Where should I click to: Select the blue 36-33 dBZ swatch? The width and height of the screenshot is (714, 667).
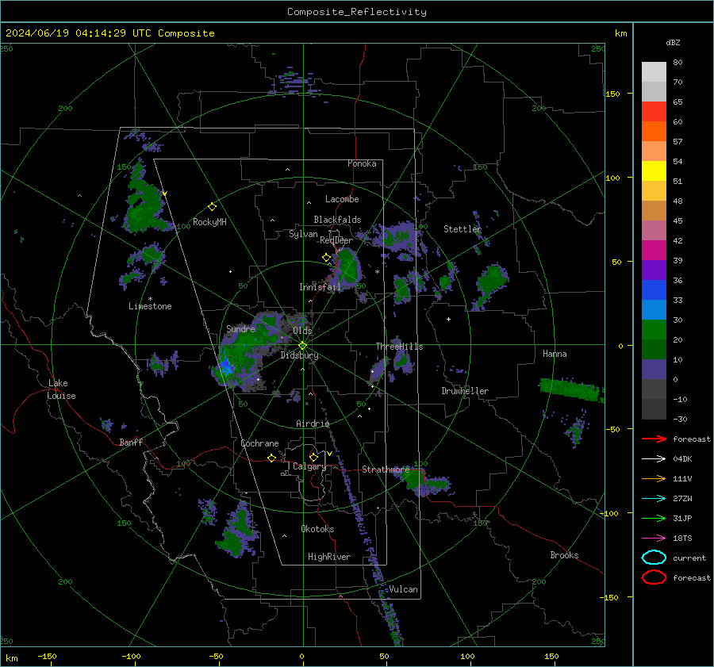[x=654, y=290]
